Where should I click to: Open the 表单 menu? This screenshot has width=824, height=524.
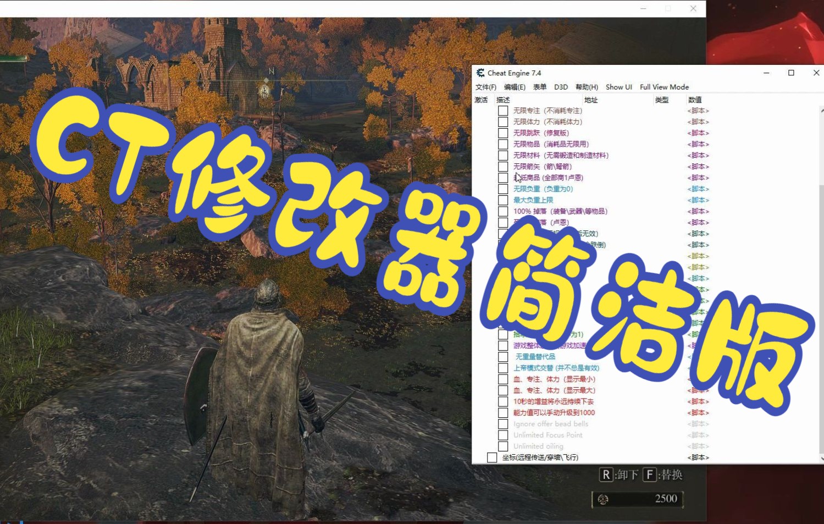(540, 87)
